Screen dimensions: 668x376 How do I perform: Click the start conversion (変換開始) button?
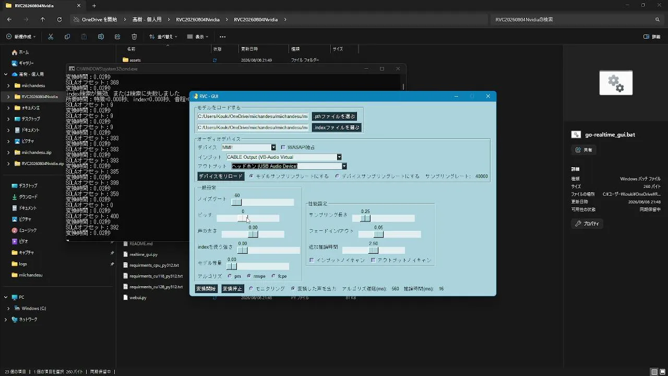pyautogui.click(x=206, y=288)
